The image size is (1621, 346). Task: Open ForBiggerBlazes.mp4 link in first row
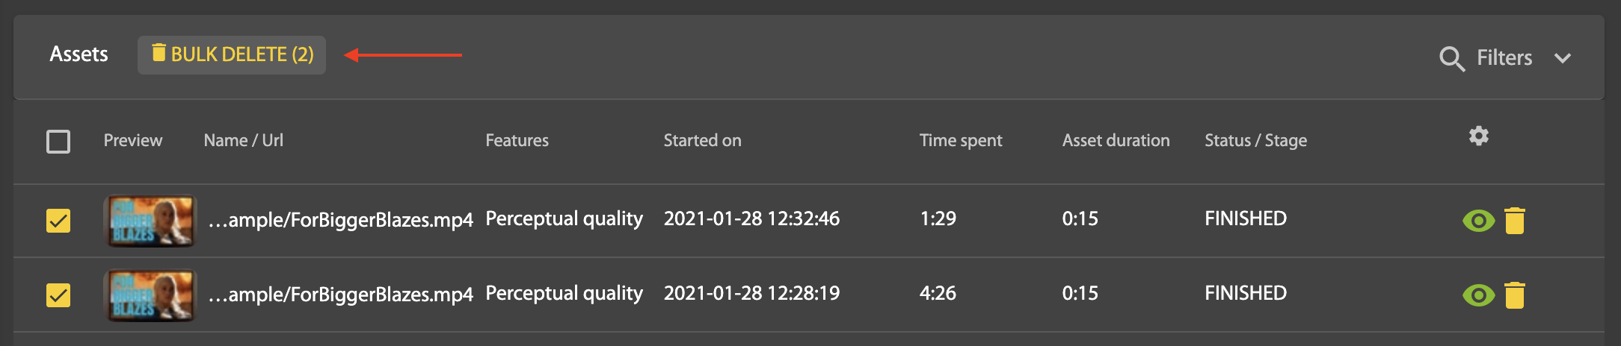click(341, 220)
